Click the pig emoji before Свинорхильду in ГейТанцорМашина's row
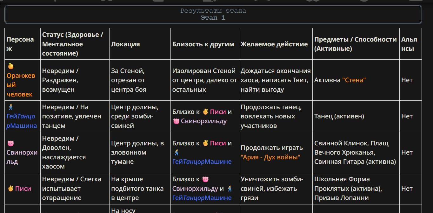This screenshot has width=433, height=213. (x=176, y=121)
